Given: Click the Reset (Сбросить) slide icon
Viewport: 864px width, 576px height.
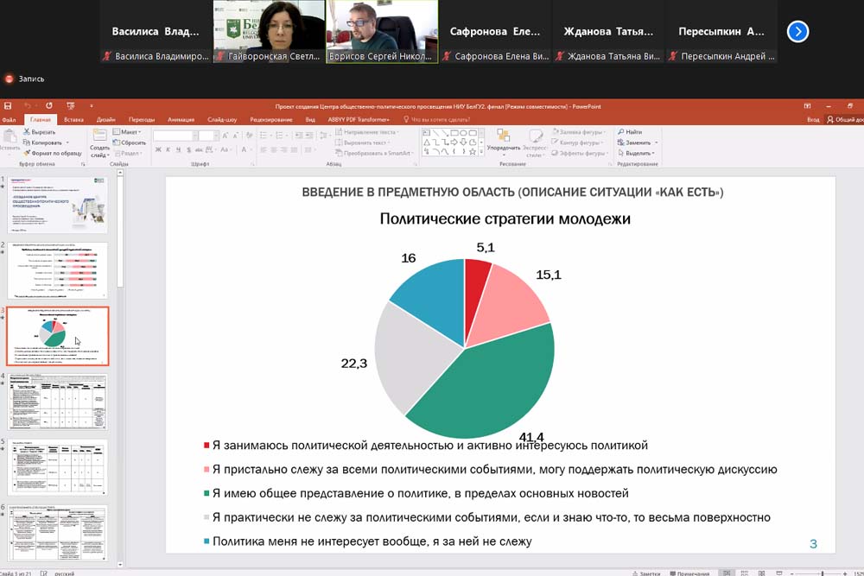Looking at the screenshot, I should (116, 142).
